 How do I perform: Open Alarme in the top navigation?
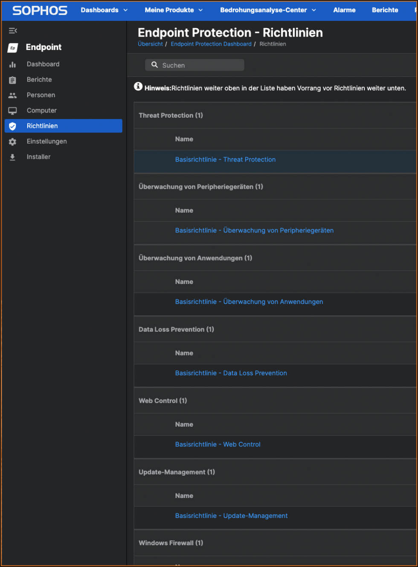344,10
